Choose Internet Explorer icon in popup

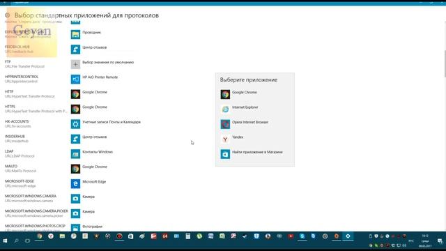pos(225,109)
